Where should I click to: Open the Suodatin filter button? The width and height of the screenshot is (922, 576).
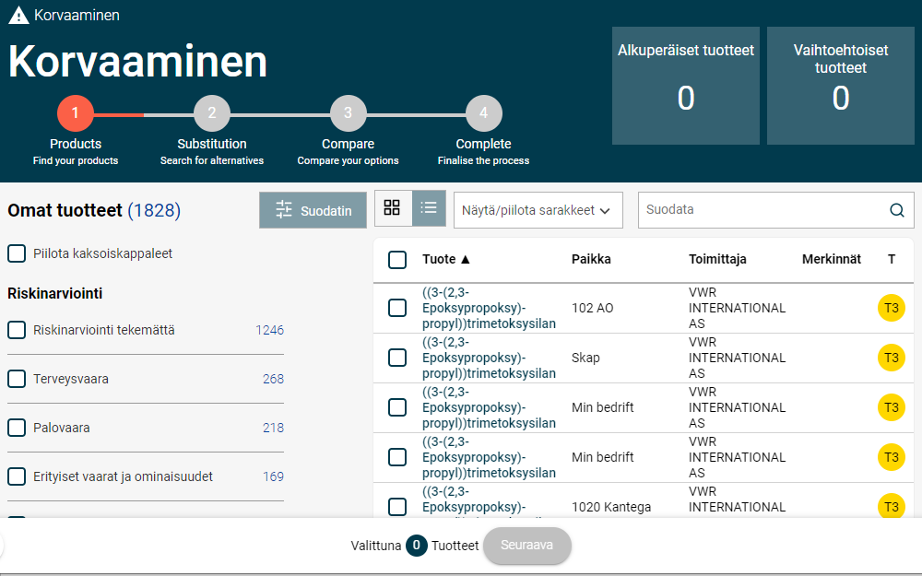tap(313, 210)
